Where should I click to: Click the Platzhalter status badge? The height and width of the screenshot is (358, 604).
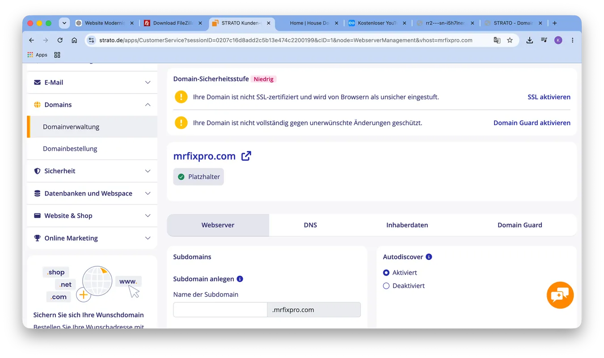[199, 177]
